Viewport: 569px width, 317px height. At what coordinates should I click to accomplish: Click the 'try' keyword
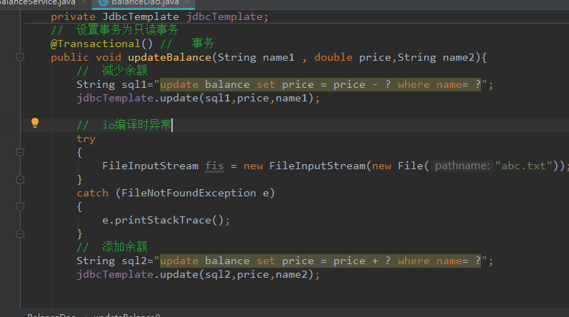point(86,139)
